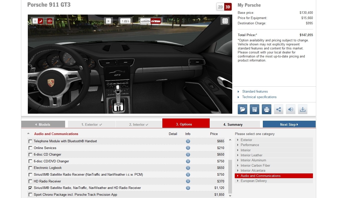The image size is (346, 198).
Task: Click the Price for Equipment value $15,660
Action: click(307, 18)
